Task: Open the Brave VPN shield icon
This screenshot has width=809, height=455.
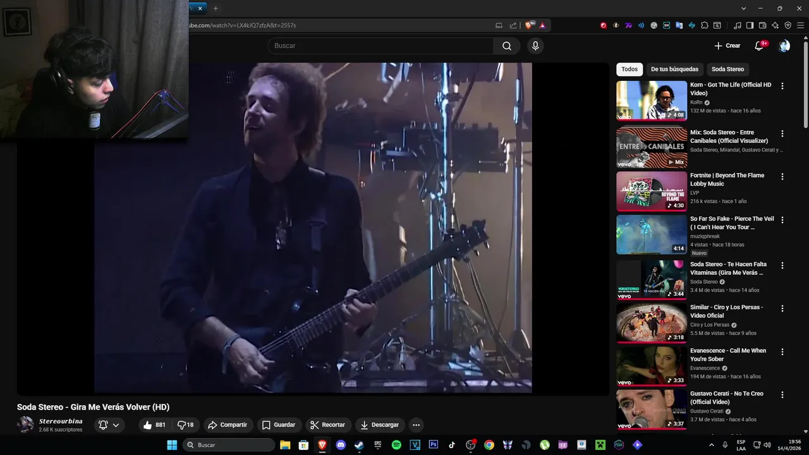Action: (788, 25)
